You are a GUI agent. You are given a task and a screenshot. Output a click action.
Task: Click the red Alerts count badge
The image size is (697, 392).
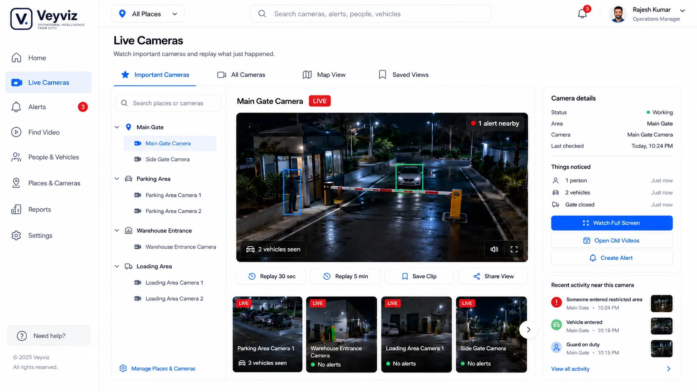[x=83, y=107]
